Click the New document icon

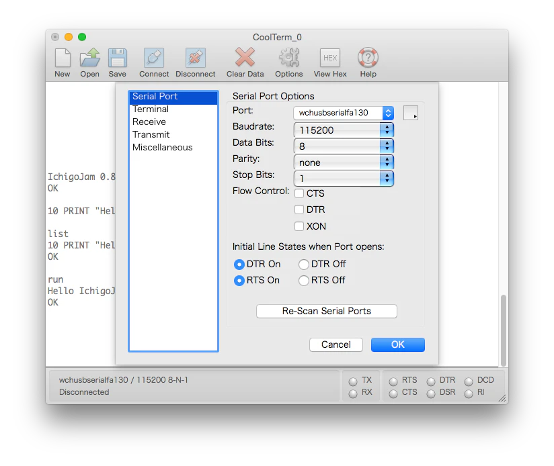(63, 58)
